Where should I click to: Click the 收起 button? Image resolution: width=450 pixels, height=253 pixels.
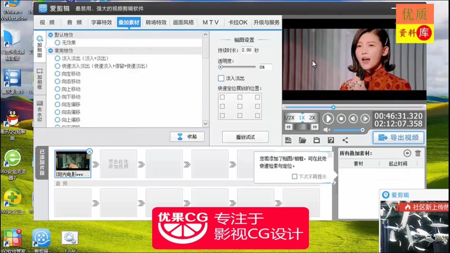tap(187, 137)
